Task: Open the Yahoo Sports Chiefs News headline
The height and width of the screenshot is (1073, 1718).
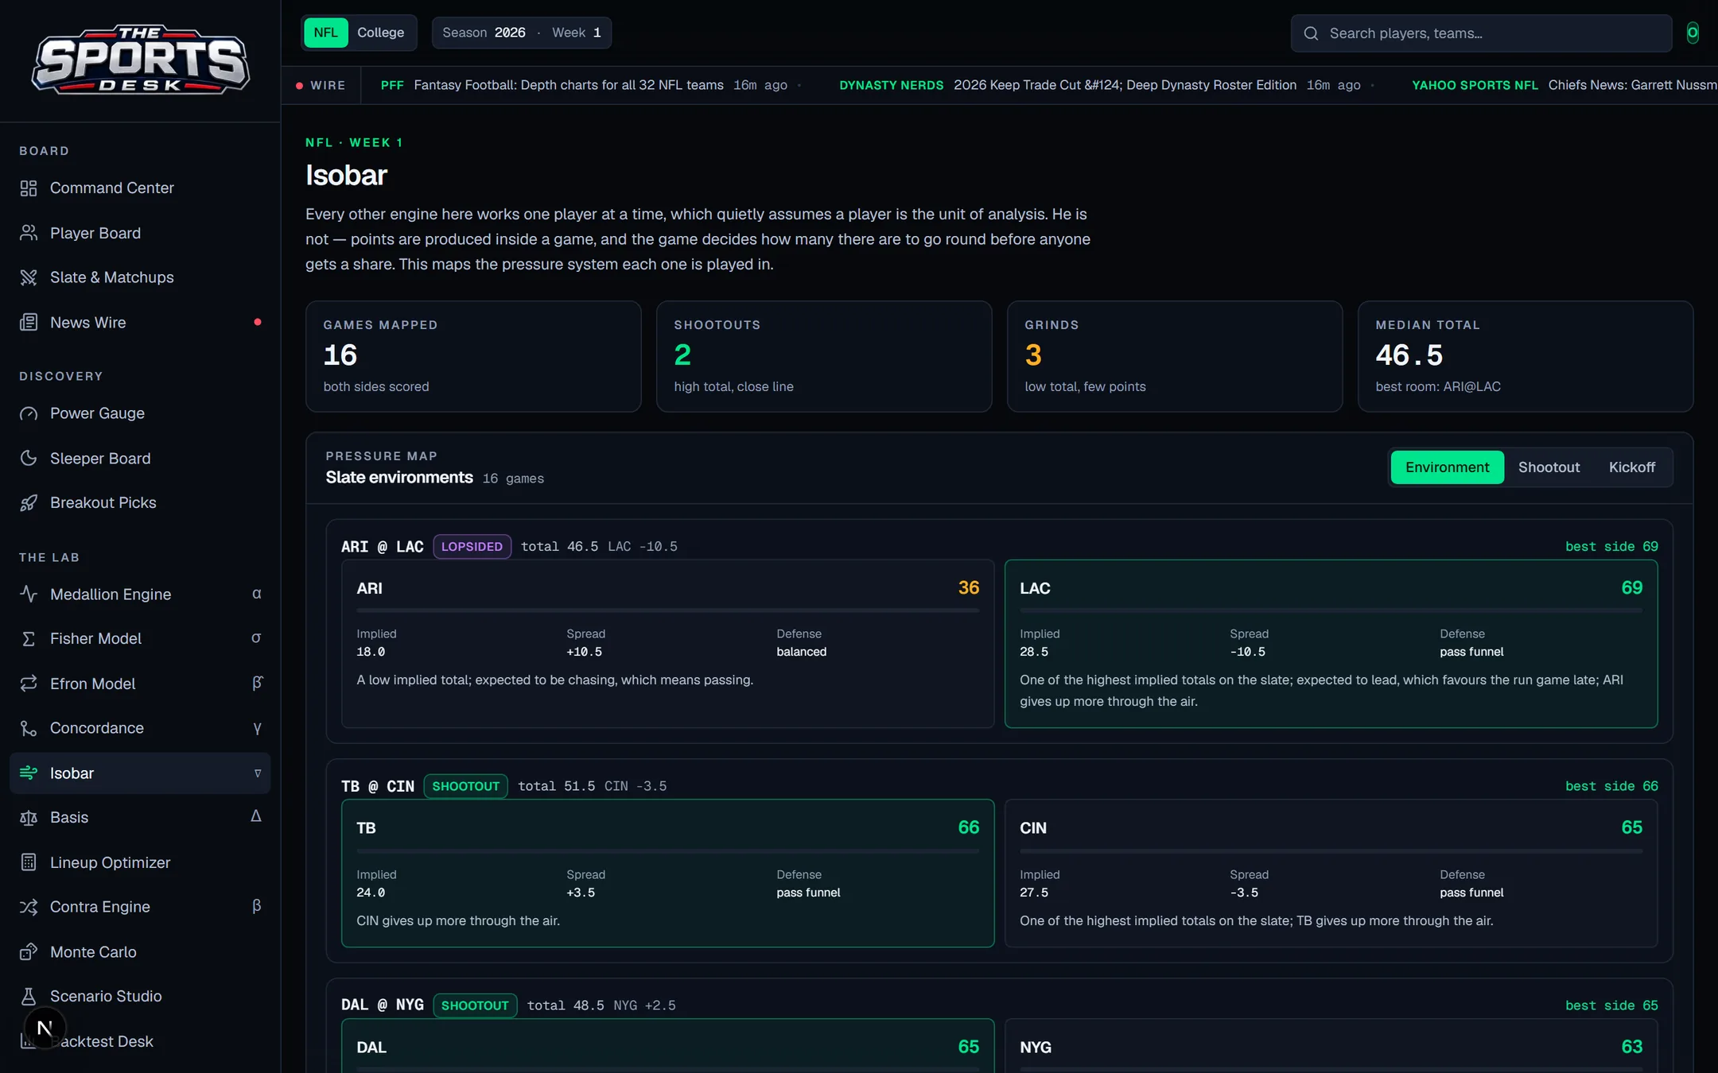Action: (x=1632, y=85)
